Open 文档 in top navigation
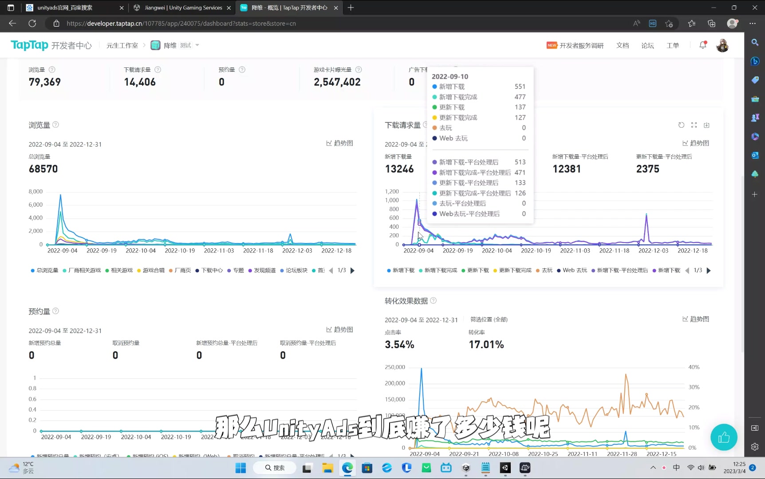The width and height of the screenshot is (765, 479). (x=623, y=45)
